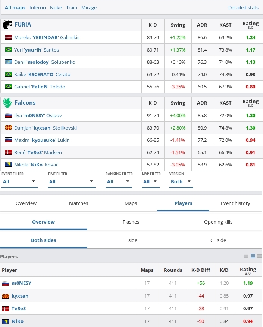This screenshot has height=327, width=263.
Task: Show T side stats
Action: click(131, 240)
